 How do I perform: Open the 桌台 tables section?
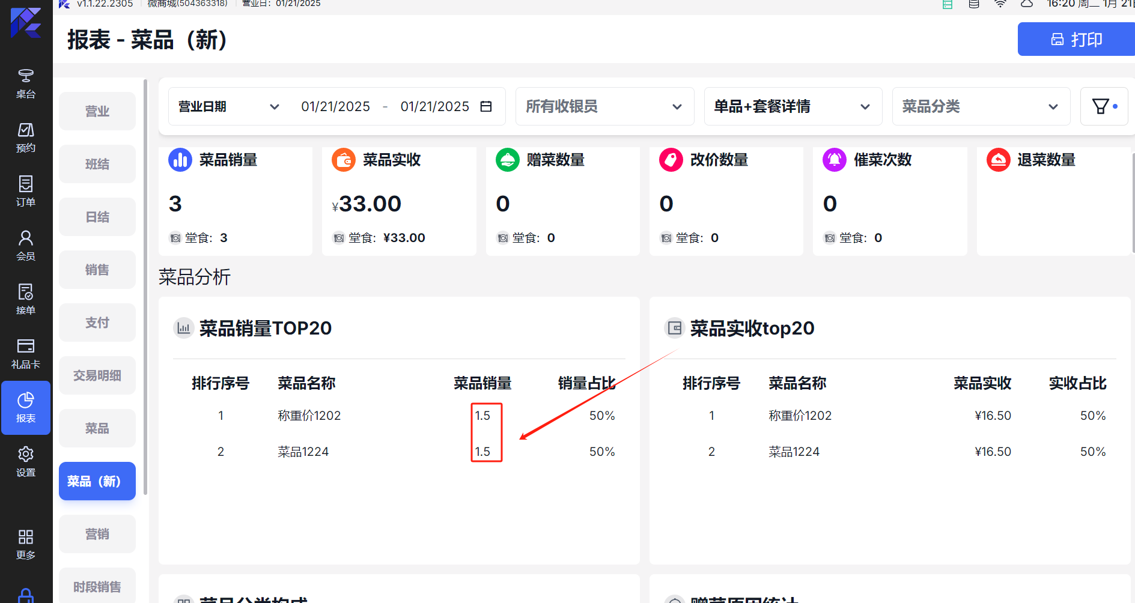point(26,83)
